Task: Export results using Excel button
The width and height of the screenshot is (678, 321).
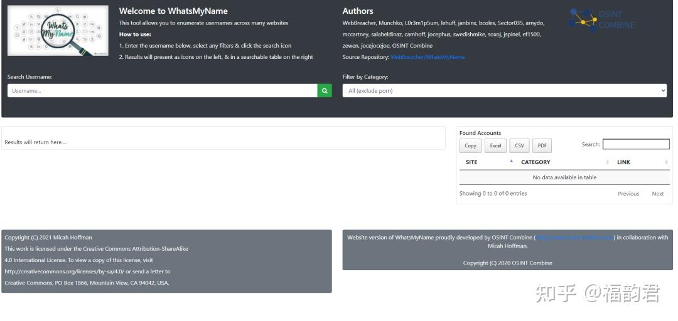Action: click(x=495, y=145)
